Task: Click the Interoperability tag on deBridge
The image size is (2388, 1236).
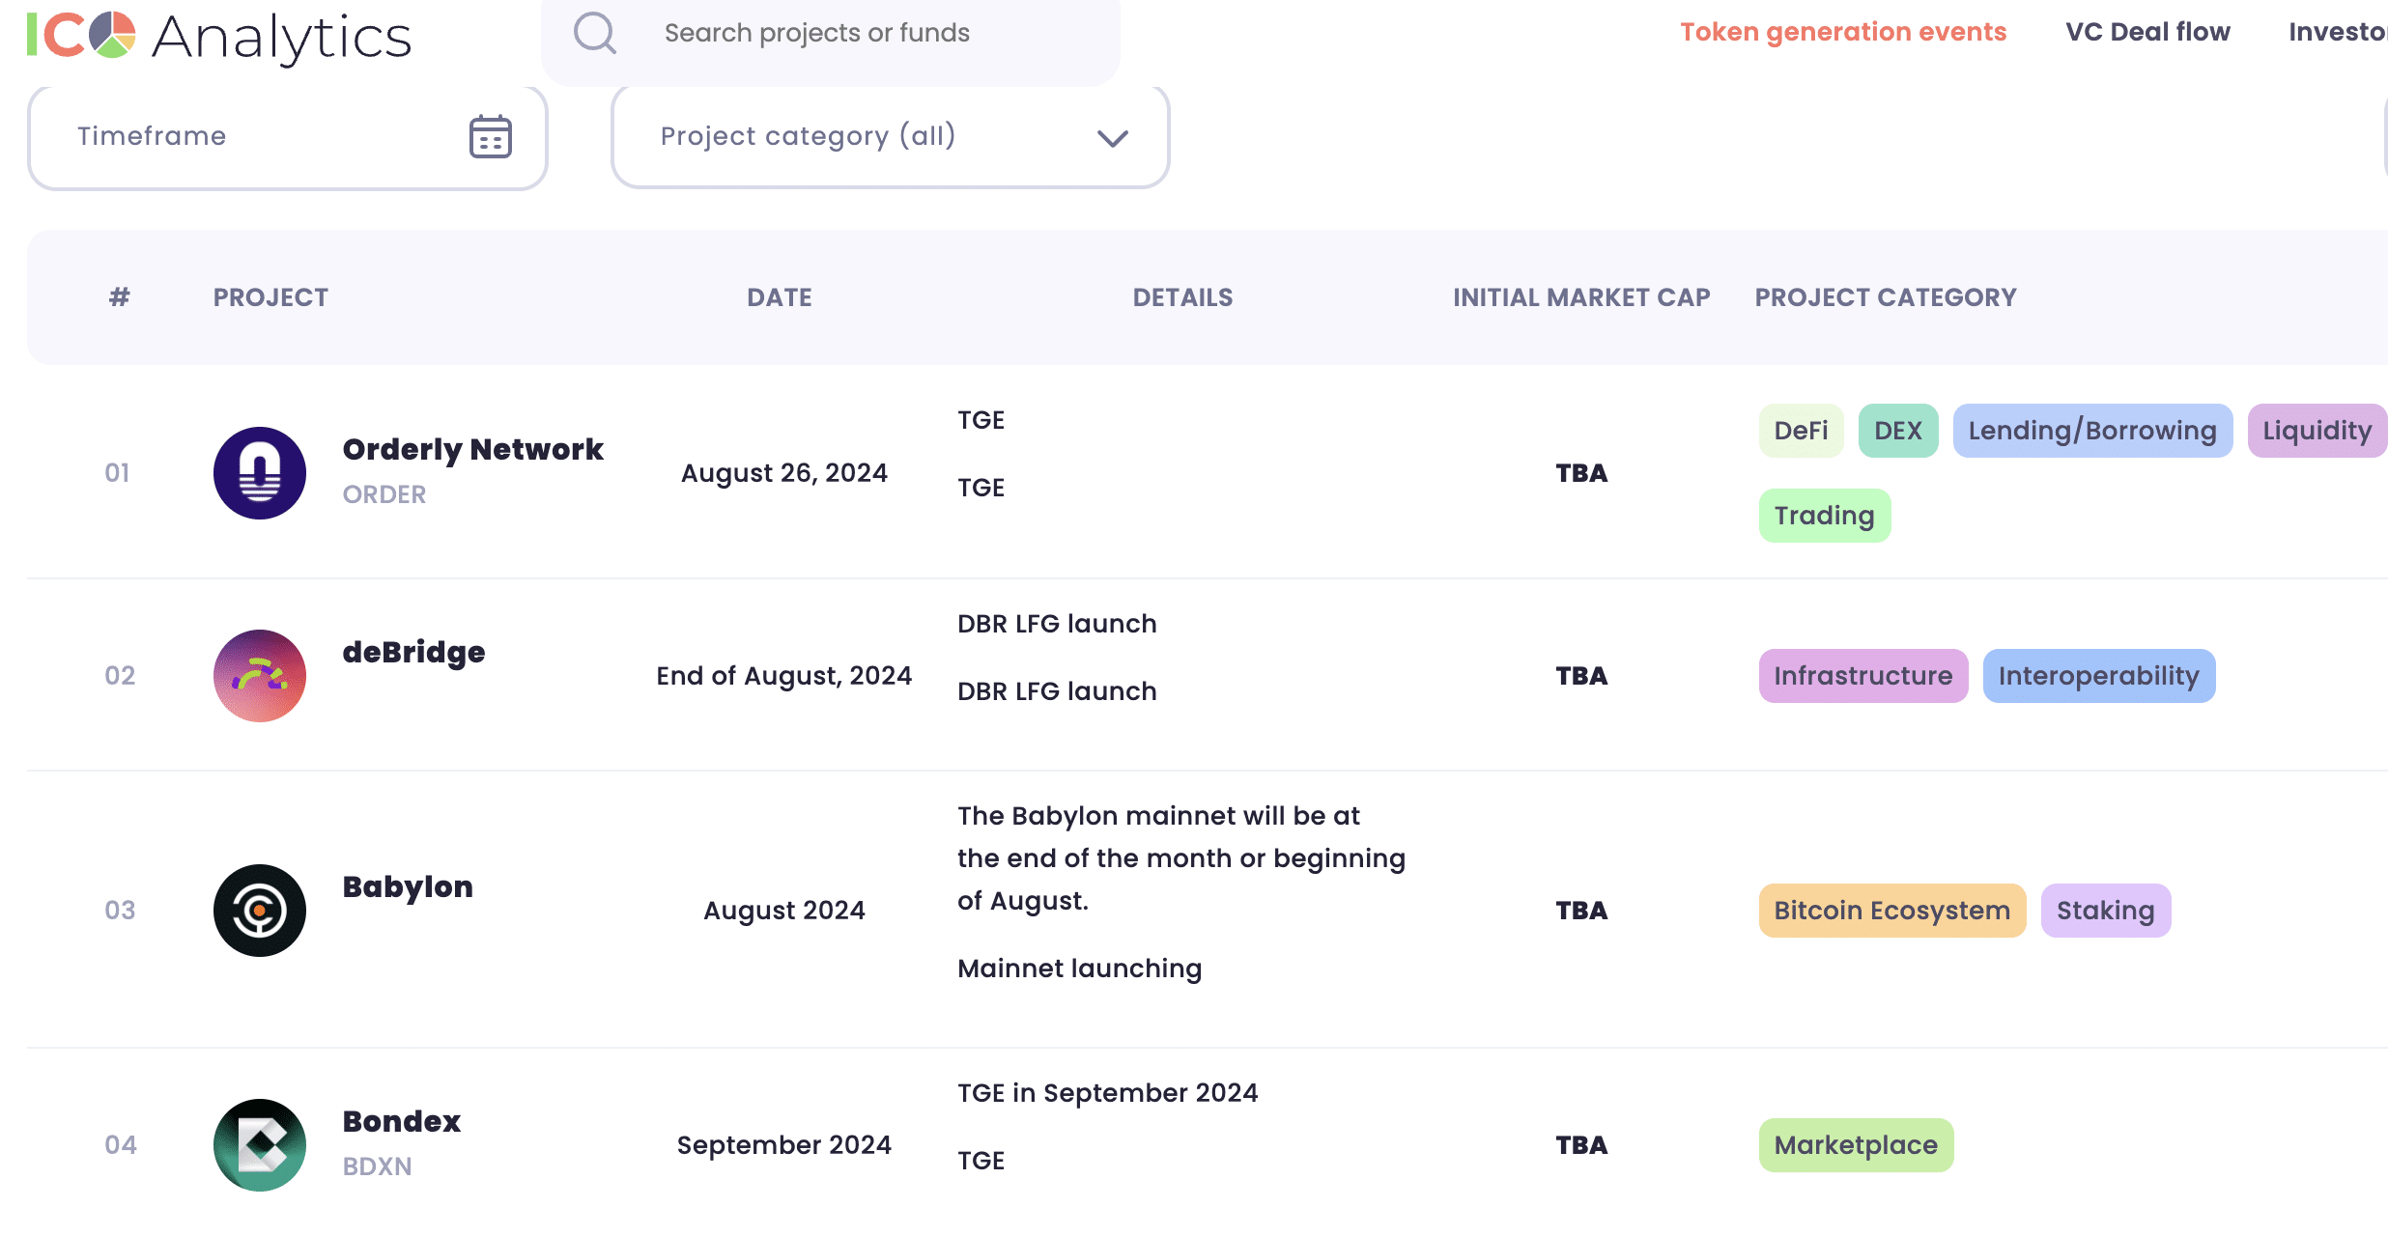Action: [x=2098, y=675]
